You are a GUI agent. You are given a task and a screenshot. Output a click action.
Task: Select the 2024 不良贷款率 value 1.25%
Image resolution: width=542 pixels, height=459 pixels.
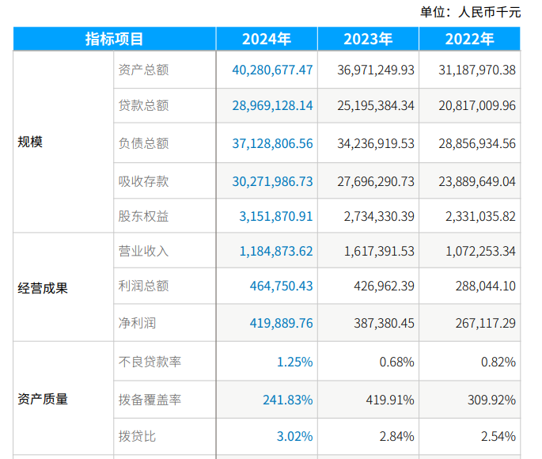click(x=294, y=362)
